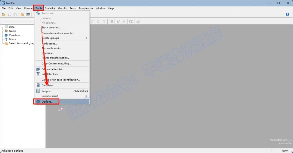Open the Window menu

click(101, 8)
